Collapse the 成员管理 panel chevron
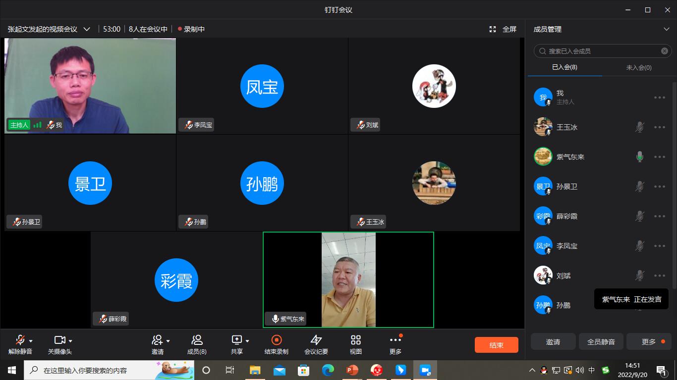Screen dimensions: 677x380 tap(666, 29)
